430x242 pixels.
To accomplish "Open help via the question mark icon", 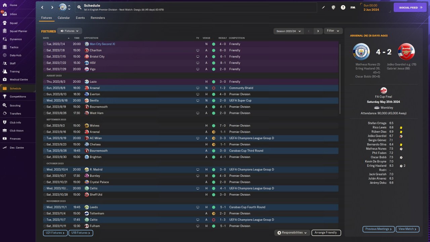I will click(x=343, y=7).
